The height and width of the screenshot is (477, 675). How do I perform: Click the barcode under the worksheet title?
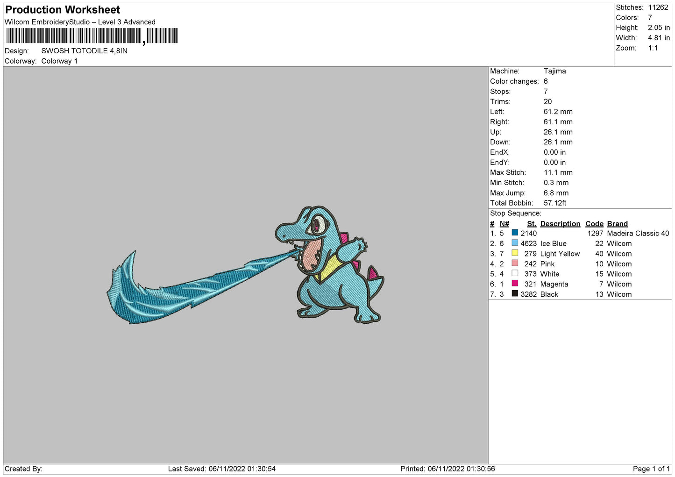click(x=92, y=36)
